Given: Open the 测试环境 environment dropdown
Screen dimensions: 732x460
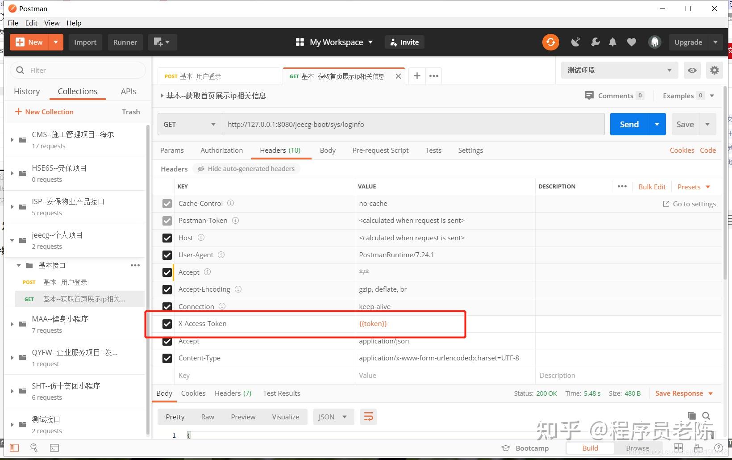Looking at the screenshot, I should [620, 70].
